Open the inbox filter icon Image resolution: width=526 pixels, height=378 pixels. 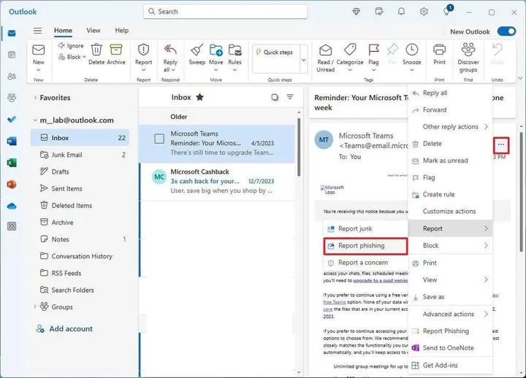290,97
